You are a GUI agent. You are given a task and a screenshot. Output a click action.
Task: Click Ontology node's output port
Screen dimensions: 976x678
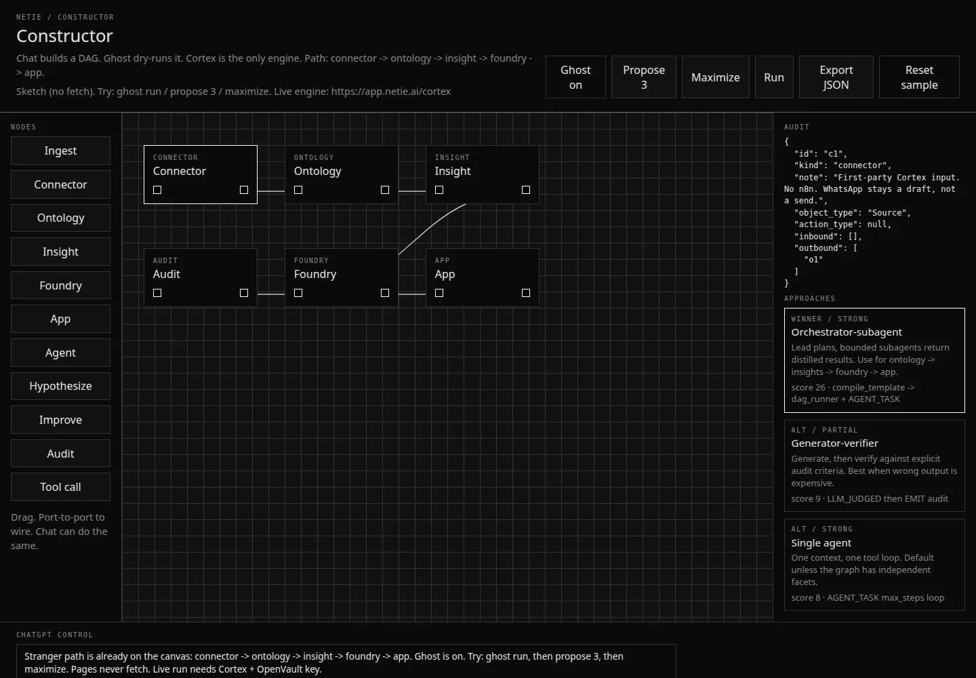pyautogui.click(x=385, y=190)
